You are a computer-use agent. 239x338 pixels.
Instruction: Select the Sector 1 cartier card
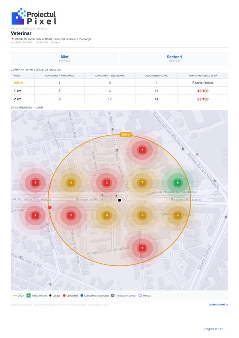[174, 59]
